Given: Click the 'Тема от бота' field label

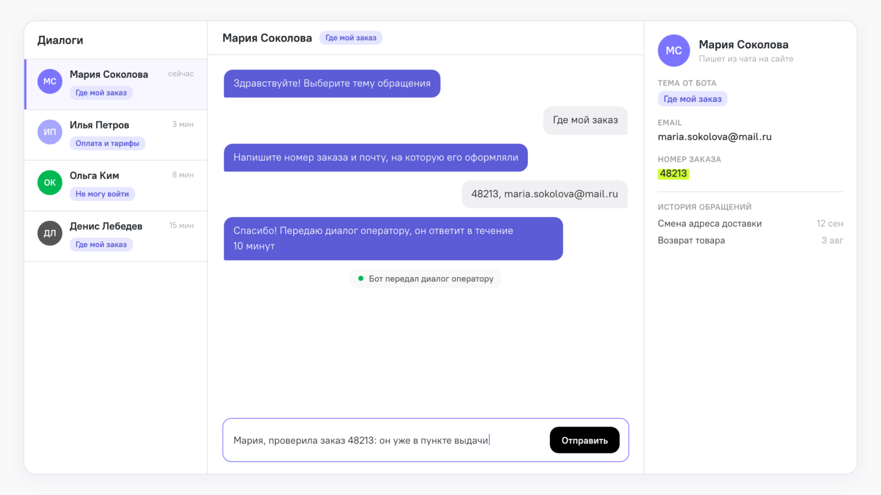Looking at the screenshot, I should pyautogui.click(x=687, y=83).
